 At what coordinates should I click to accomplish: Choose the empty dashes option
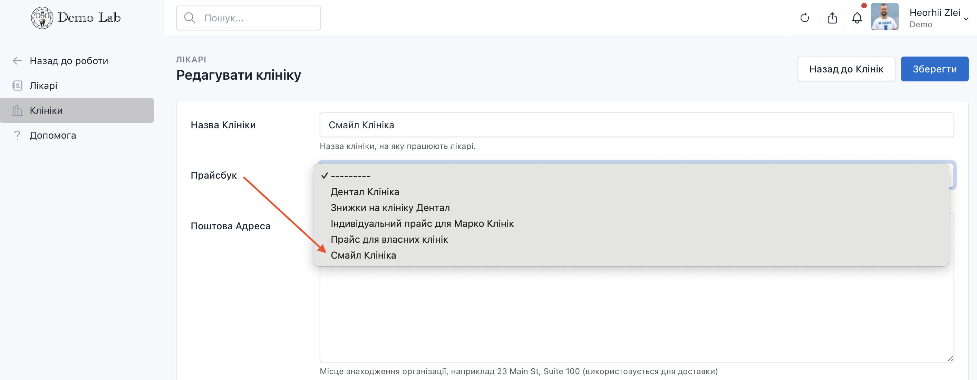(350, 176)
